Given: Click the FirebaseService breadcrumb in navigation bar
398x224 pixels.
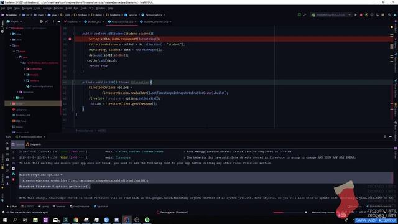Looking at the screenshot, I should 152,15.
